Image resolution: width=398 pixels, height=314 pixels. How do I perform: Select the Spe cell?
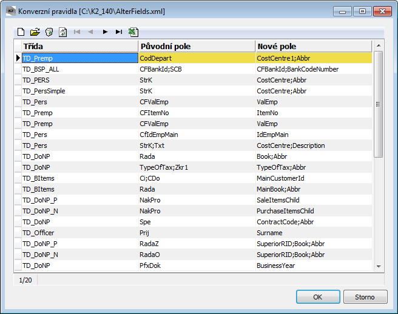(197, 222)
